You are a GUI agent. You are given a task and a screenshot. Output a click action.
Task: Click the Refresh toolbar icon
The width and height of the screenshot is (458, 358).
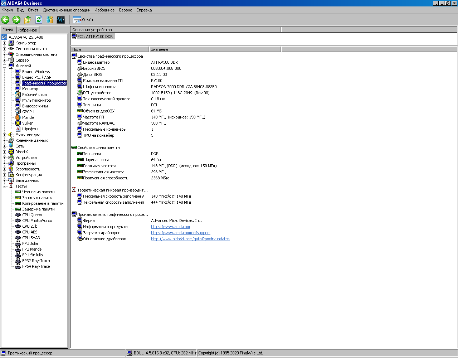pyautogui.click(x=39, y=20)
